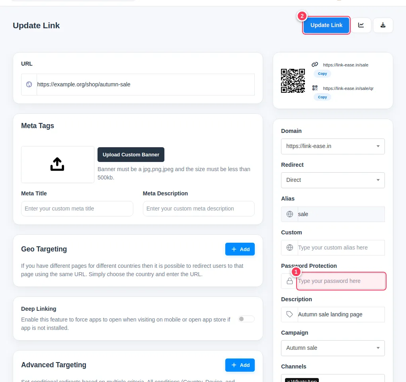Toggle the Deep Linking switch
This screenshot has height=382, width=406.
tap(246, 319)
